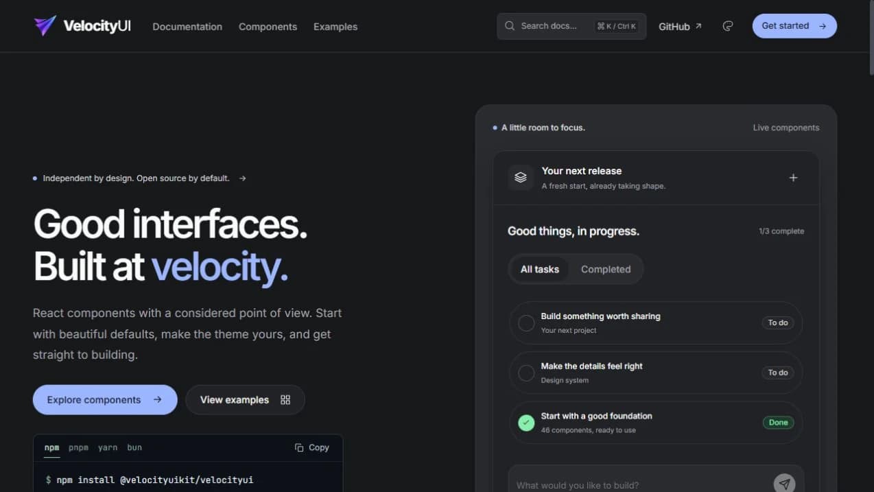Click the A little room to focus text
The width and height of the screenshot is (874, 492).
[543, 128]
